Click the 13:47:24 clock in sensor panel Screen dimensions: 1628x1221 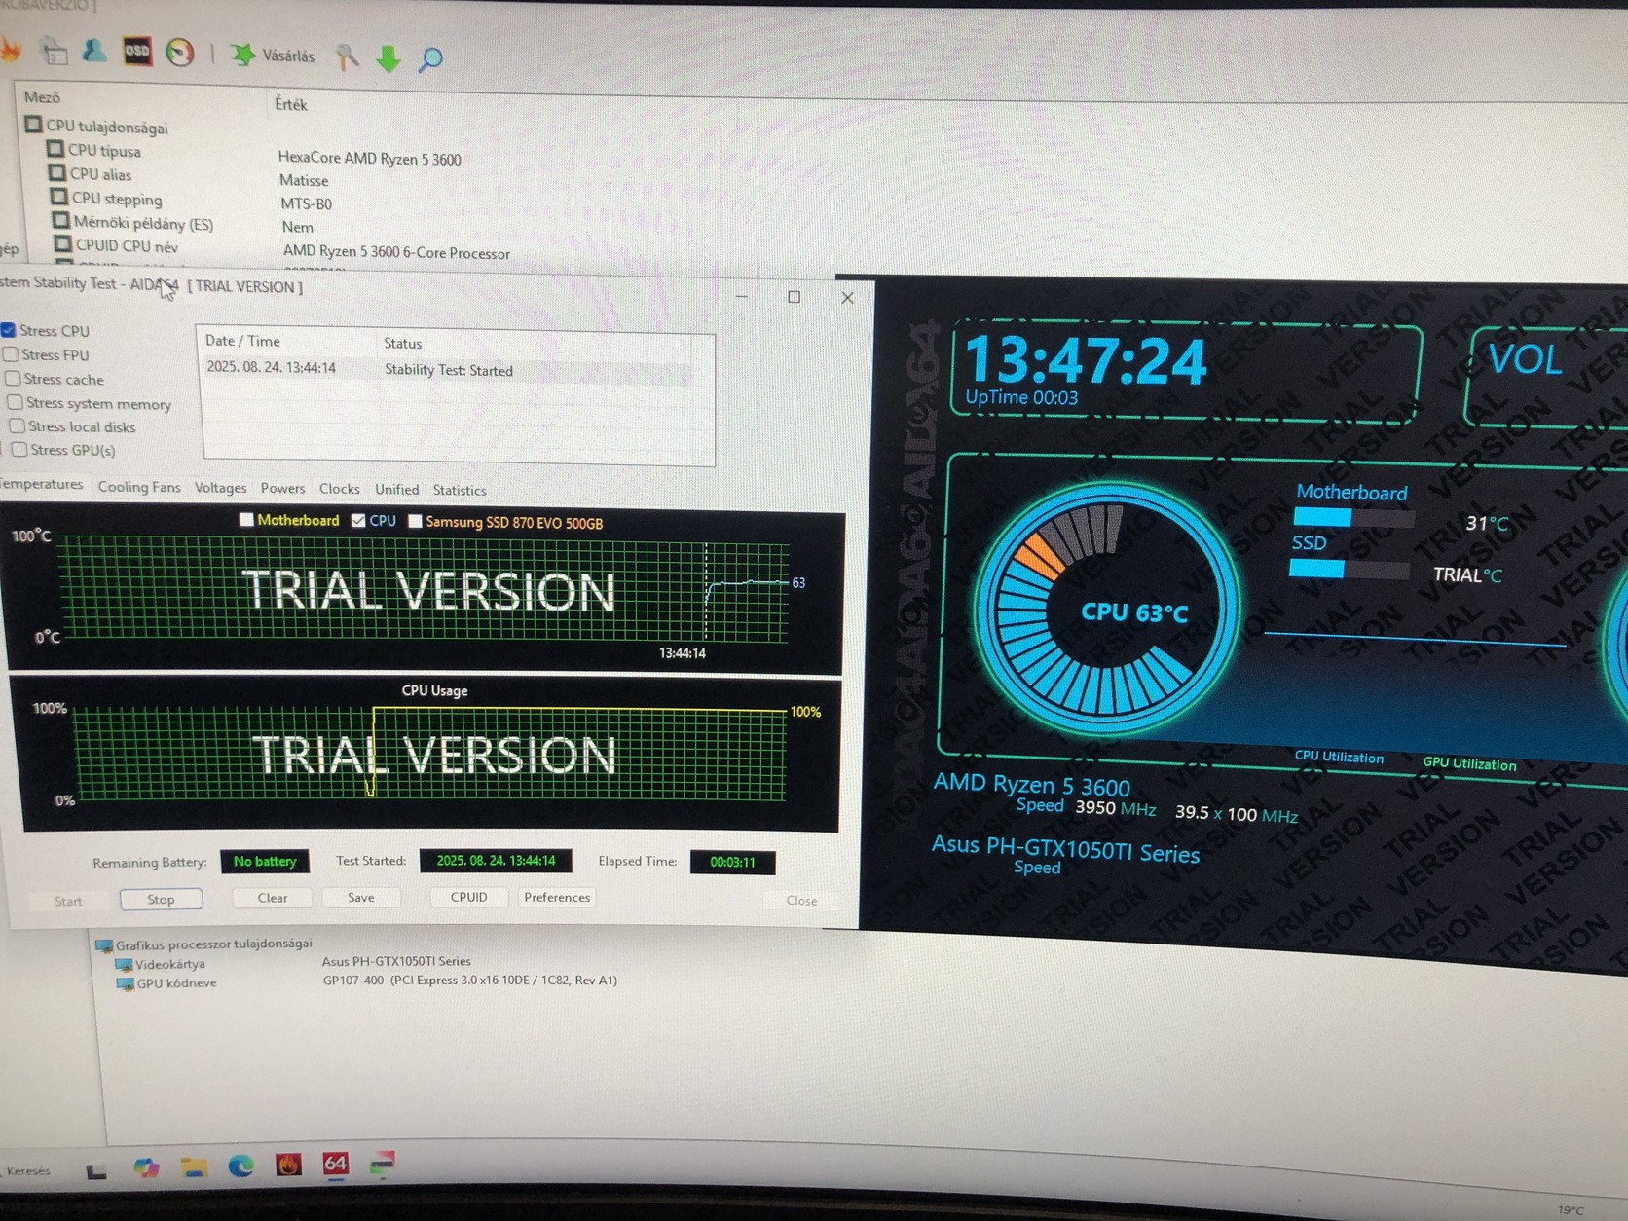point(1086,359)
